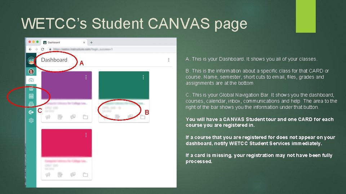Screen dimensions: 346x194
Task: Click the paragraph starting 'C. This is your Global Navigation'
Action: point(261,101)
